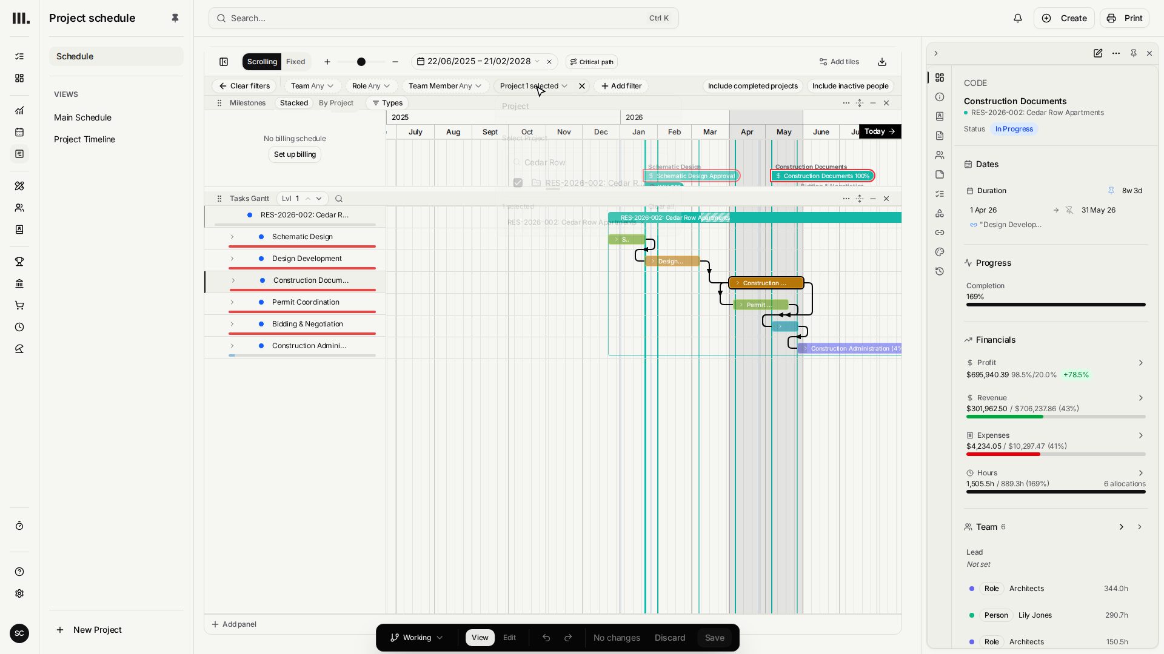Open more options in details panel header
The image size is (1164, 654).
coord(1116,53)
